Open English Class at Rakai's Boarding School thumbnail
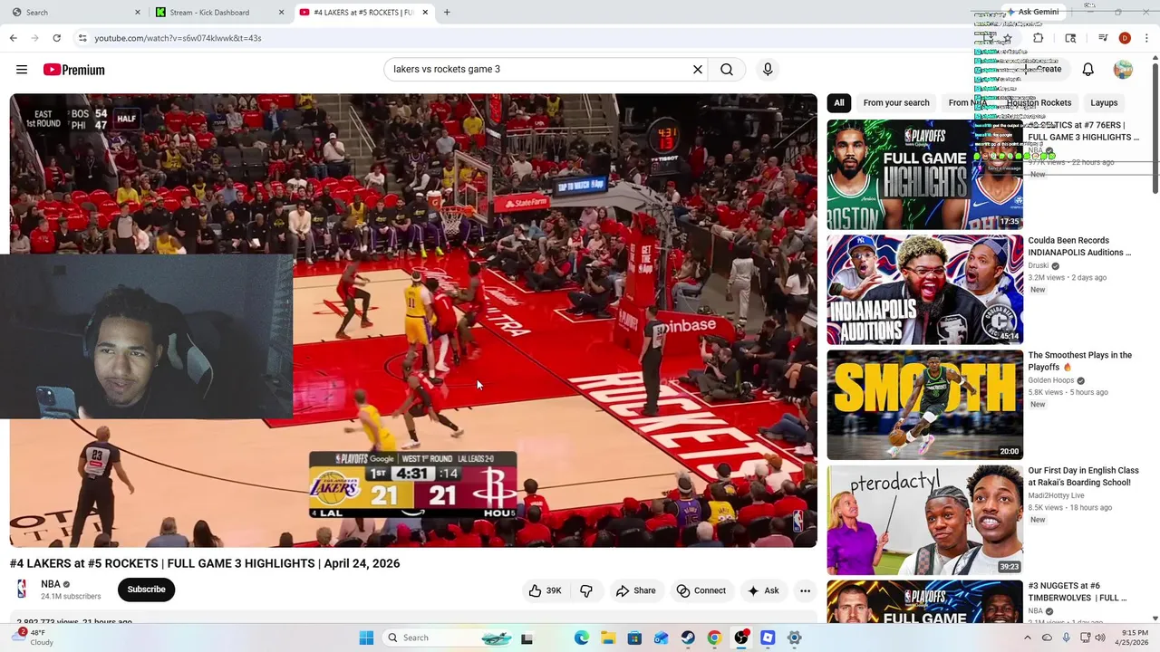The height and width of the screenshot is (652, 1160). pos(924,520)
